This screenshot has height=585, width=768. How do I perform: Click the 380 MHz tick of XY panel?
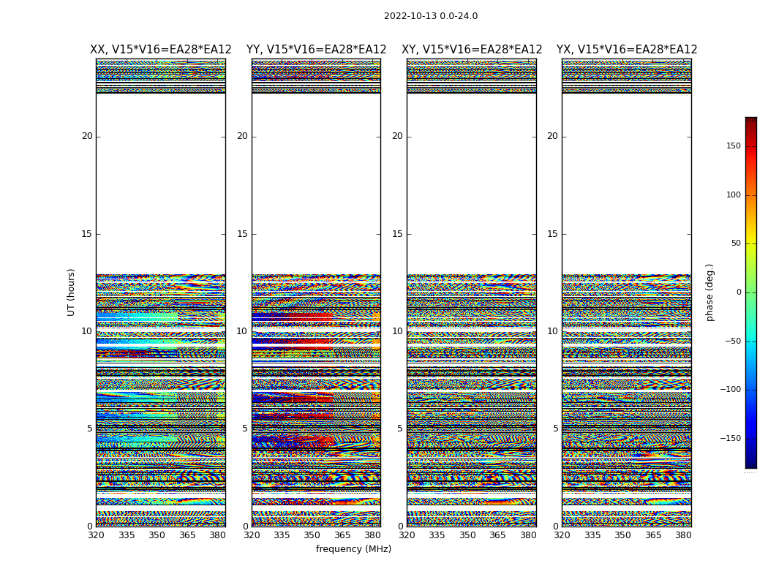tap(528, 535)
